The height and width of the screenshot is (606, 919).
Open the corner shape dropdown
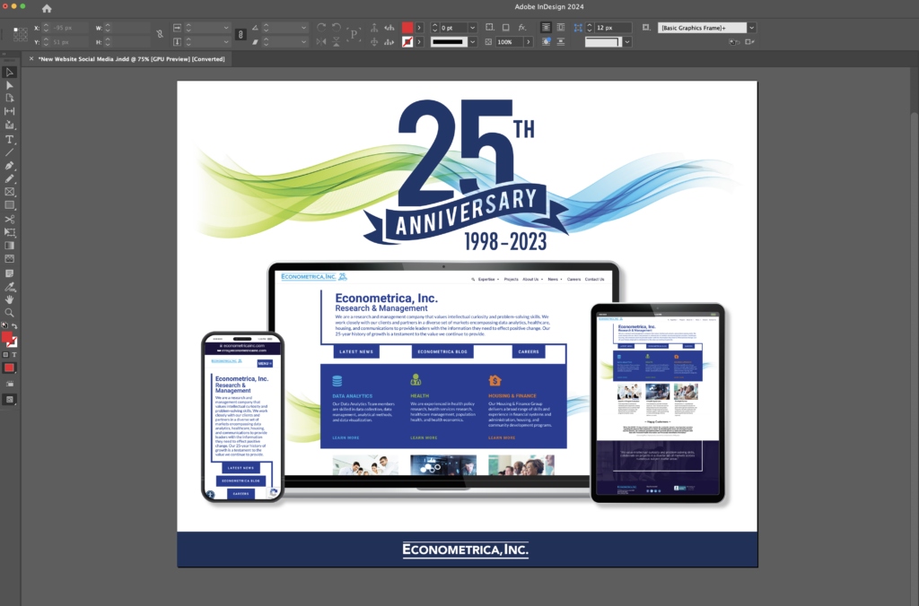pyautogui.click(x=627, y=41)
